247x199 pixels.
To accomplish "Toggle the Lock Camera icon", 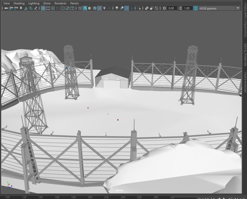I will pos(11,8).
